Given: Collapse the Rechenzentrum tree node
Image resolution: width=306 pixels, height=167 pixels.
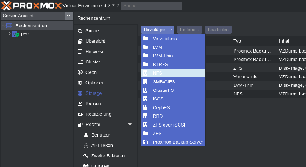Looking at the screenshot, I should click(x=4, y=26).
